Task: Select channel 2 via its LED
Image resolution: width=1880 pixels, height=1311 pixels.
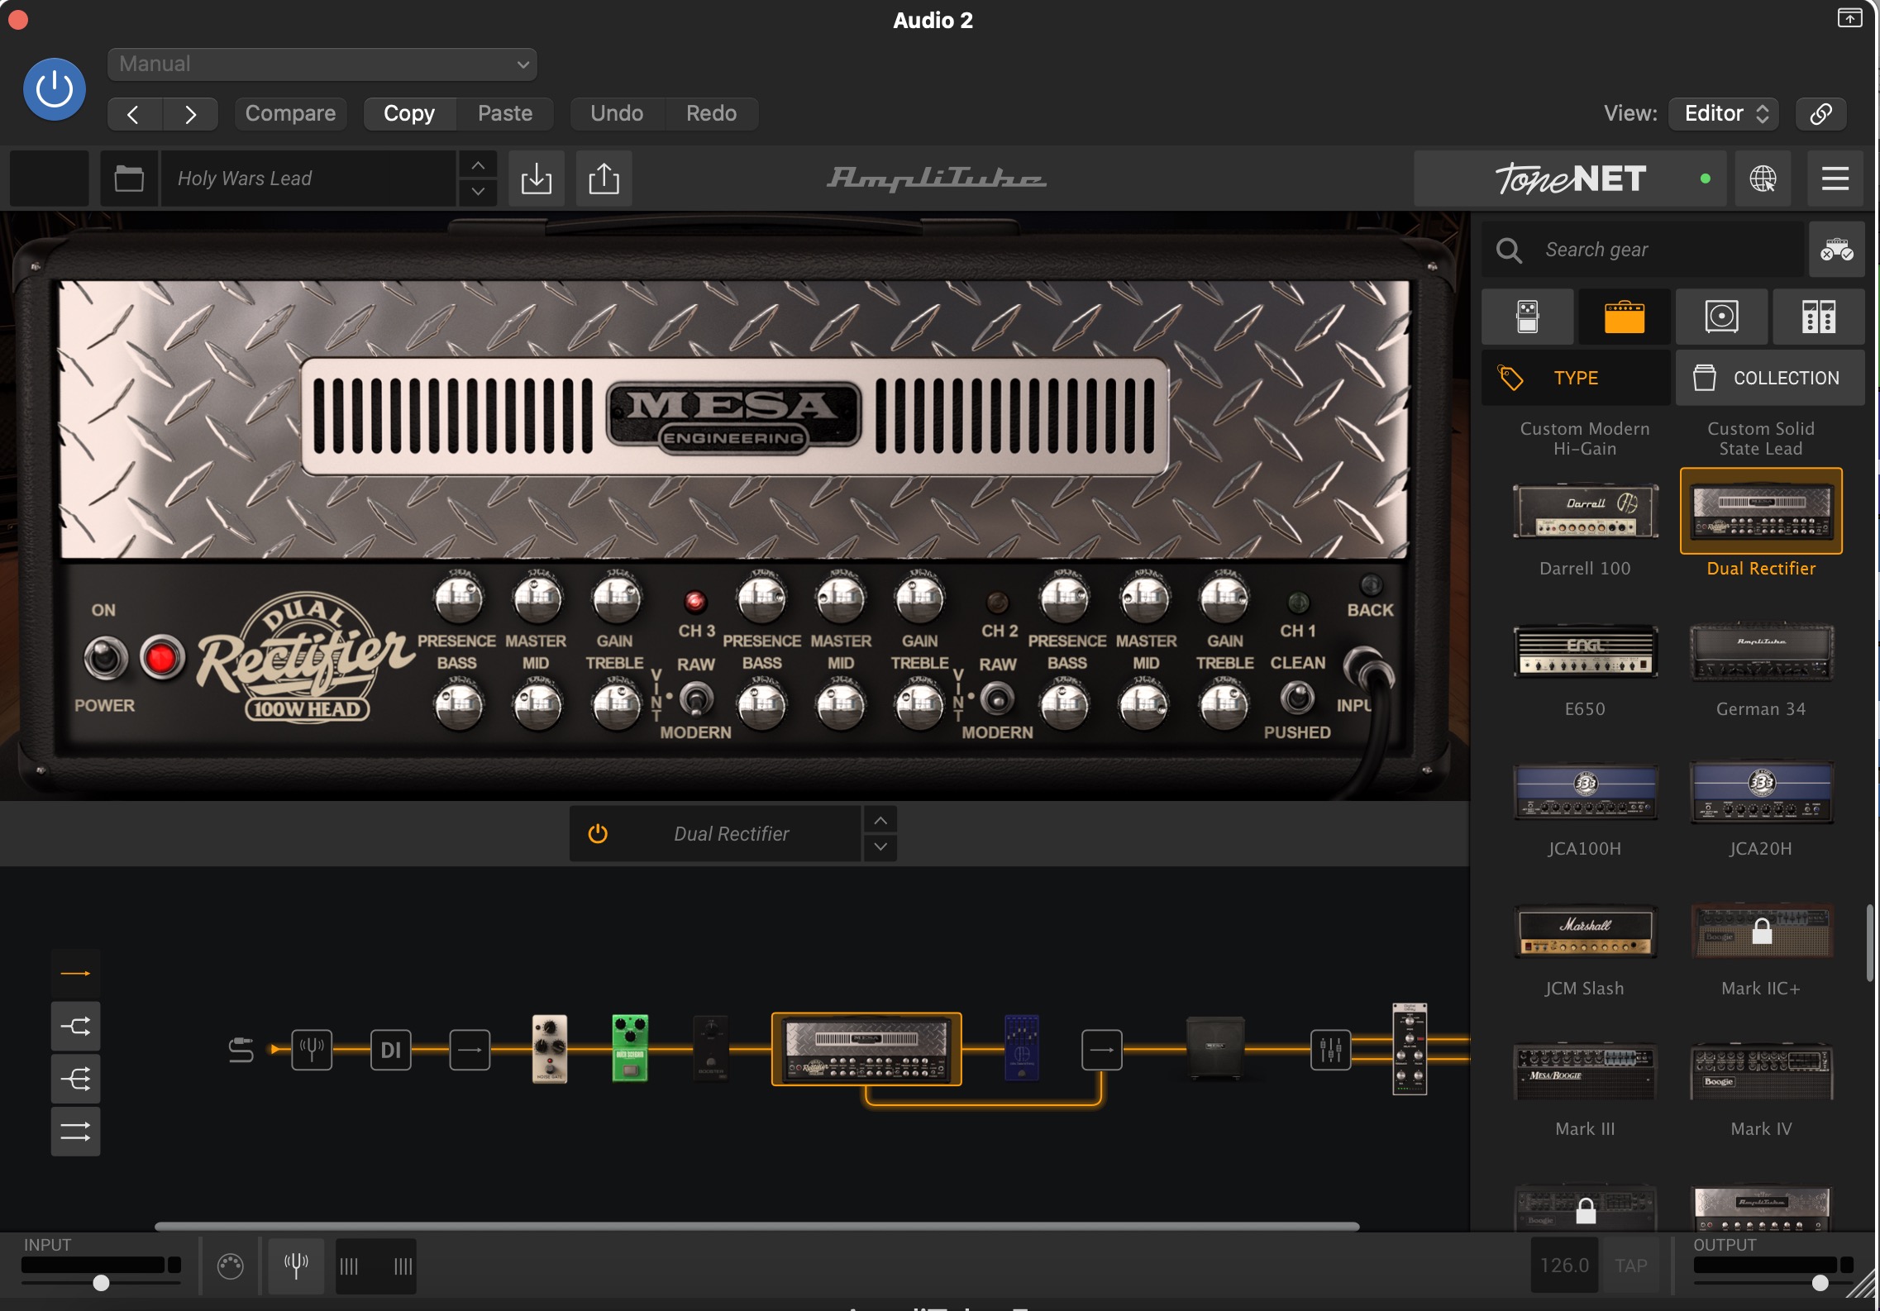Action: [998, 602]
